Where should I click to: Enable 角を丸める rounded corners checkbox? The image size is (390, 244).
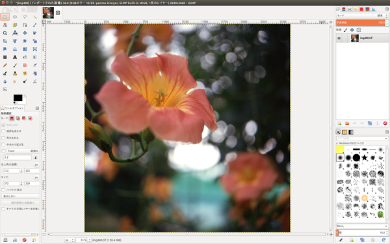3,138
